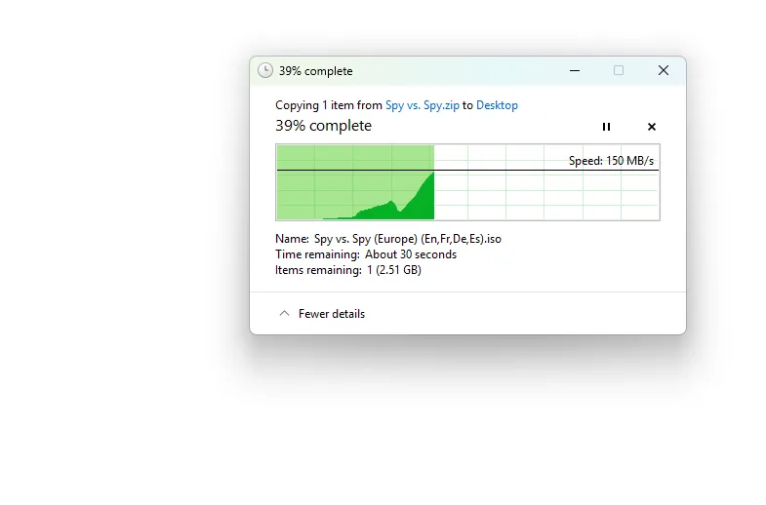
Task: Click the grayed-out maximize button
Action: 618,70
